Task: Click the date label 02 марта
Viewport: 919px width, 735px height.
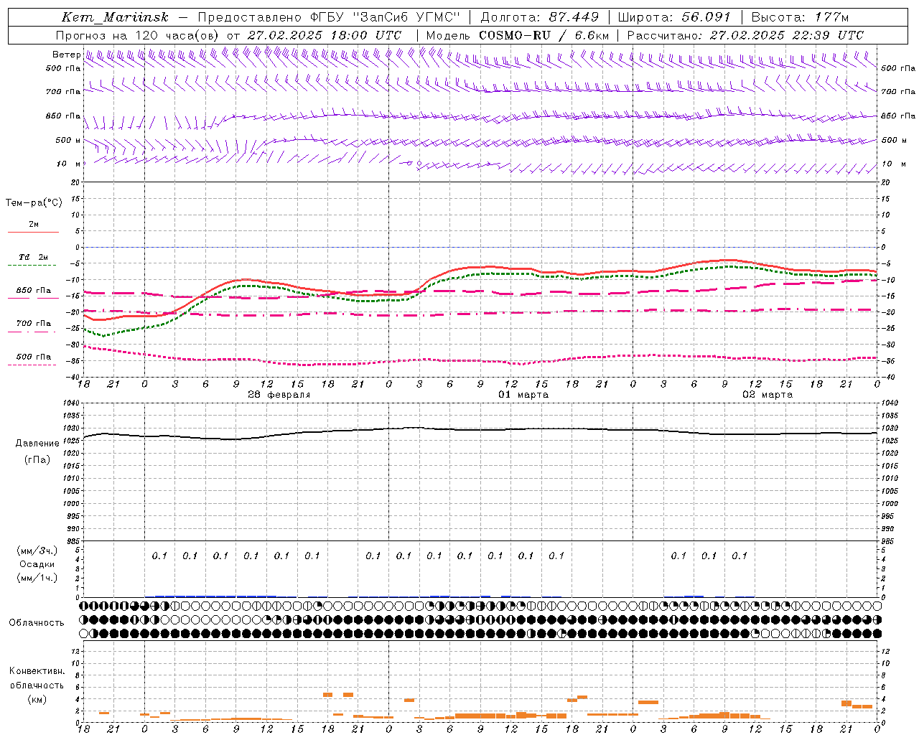Action: (x=768, y=395)
